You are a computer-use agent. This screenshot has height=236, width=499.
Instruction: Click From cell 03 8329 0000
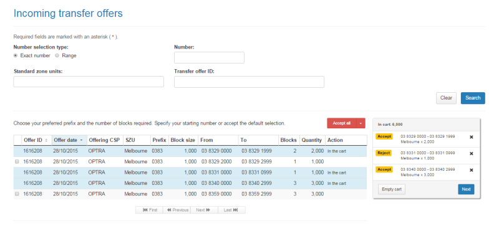coord(216,151)
